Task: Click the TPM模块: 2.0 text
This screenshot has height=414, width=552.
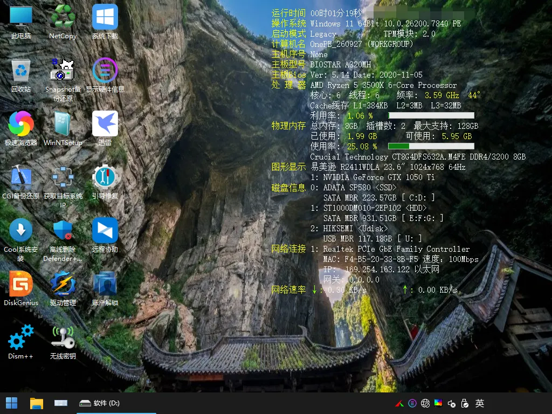Action: pos(410,34)
